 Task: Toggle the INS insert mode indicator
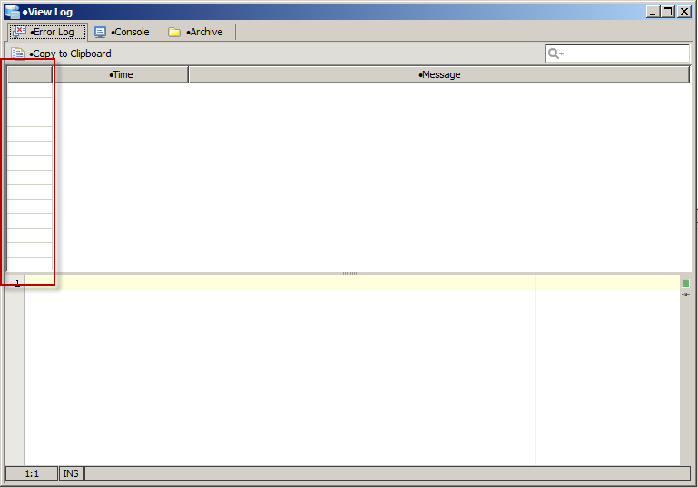pyautogui.click(x=71, y=473)
